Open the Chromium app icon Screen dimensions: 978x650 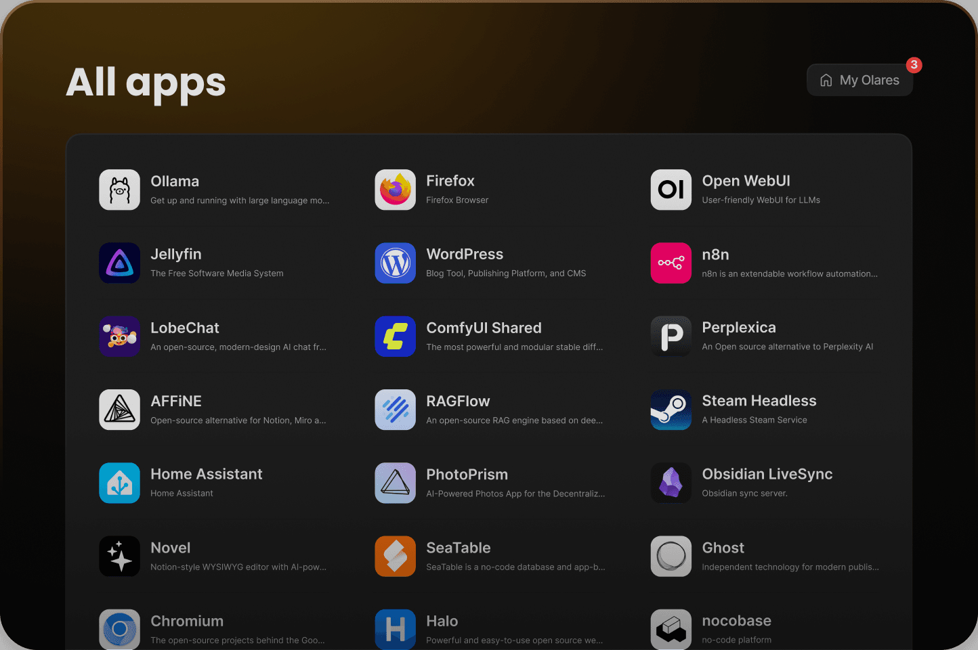click(119, 630)
